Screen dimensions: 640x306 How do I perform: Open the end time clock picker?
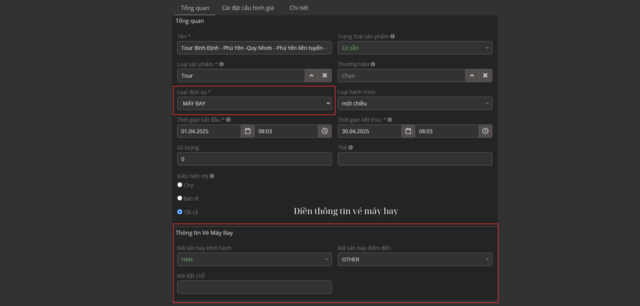[485, 131]
